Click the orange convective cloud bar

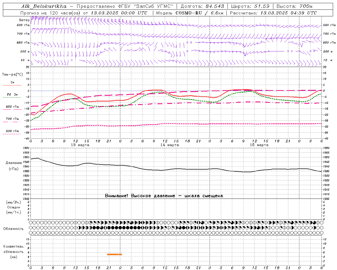coord(115,254)
